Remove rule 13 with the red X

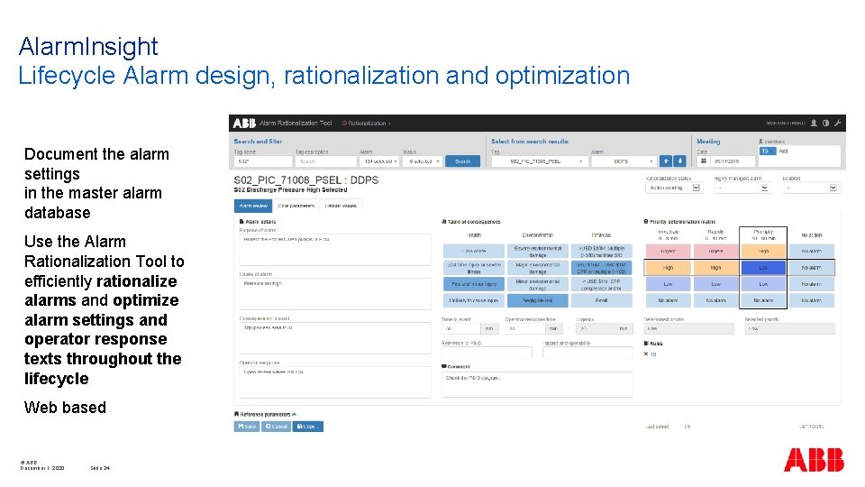click(x=646, y=354)
